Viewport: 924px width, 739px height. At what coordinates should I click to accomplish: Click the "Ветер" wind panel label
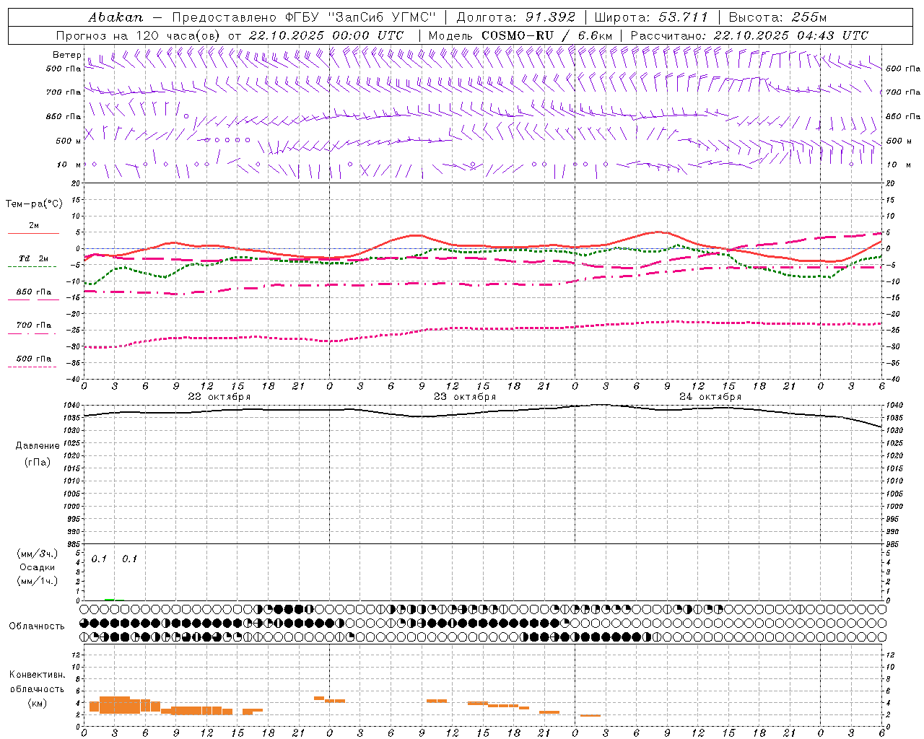pos(66,55)
